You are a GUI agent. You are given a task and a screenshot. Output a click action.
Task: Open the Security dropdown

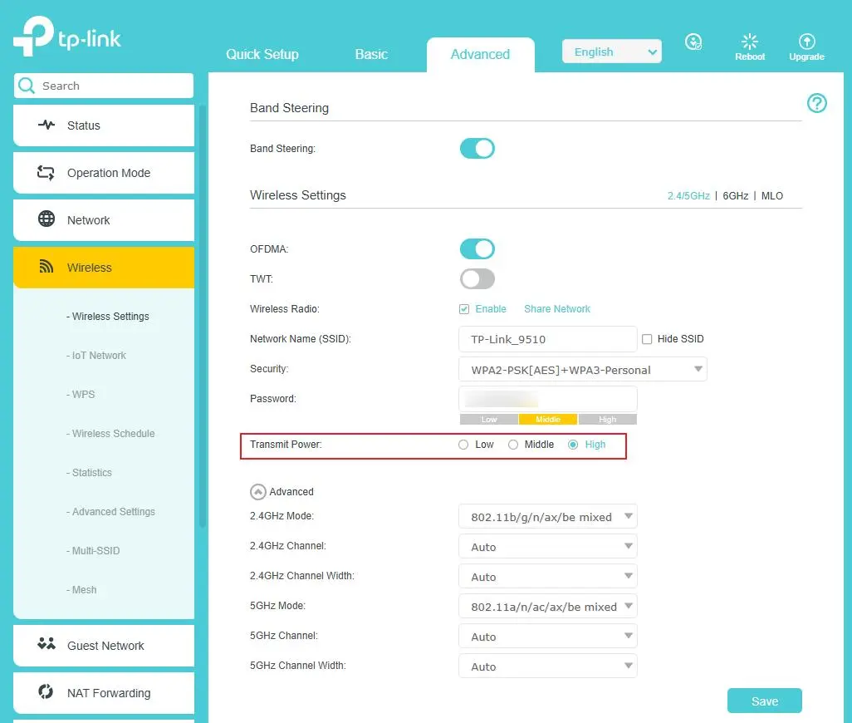[582, 370]
